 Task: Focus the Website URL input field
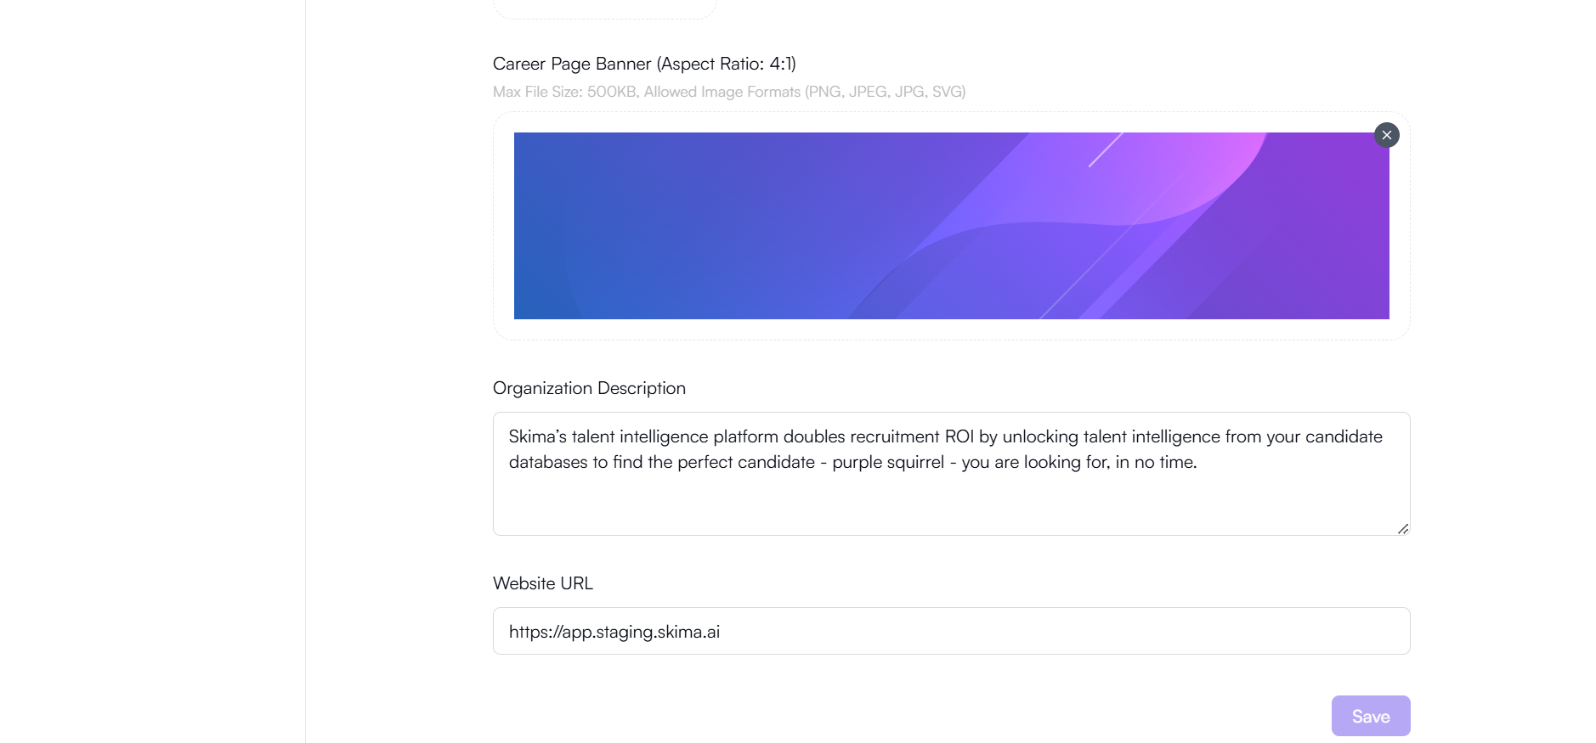tap(951, 631)
